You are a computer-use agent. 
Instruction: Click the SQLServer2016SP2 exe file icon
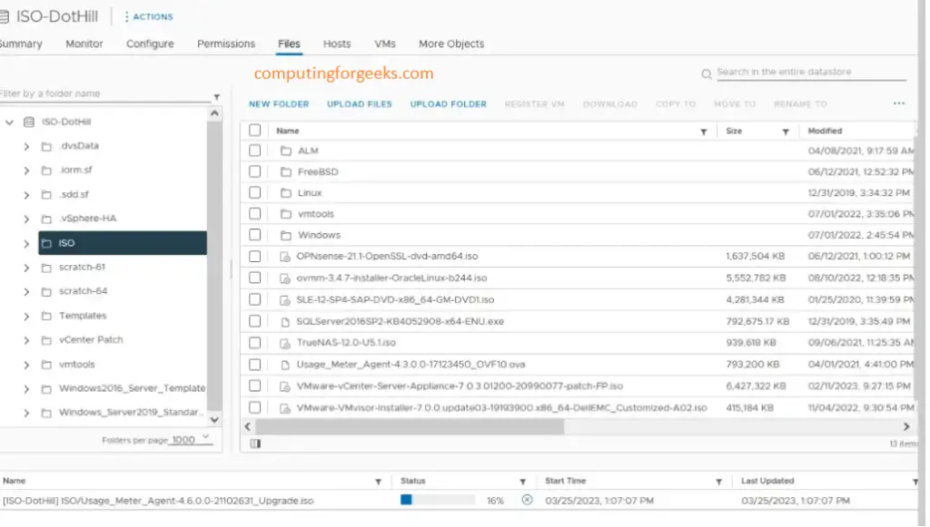pyautogui.click(x=284, y=321)
